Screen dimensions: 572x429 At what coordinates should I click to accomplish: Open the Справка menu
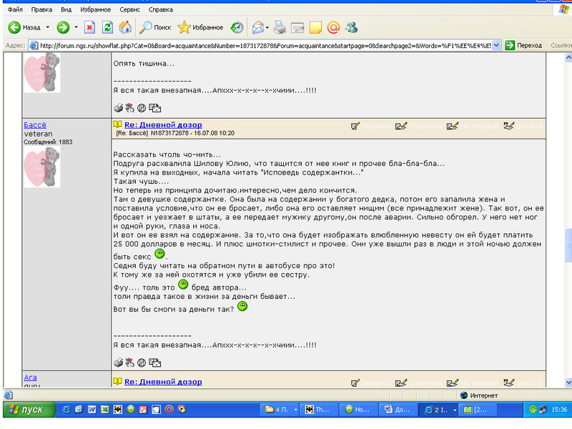pos(160,9)
